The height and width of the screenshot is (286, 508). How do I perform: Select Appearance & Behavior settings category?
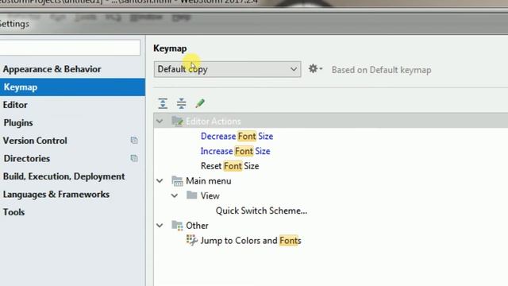pyautogui.click(x=52, y=69)
